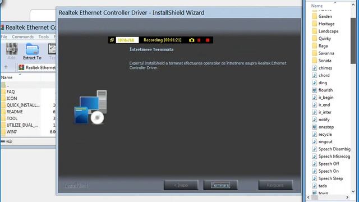Select the onestop media file
359x202 pixels.
[326, 127]
